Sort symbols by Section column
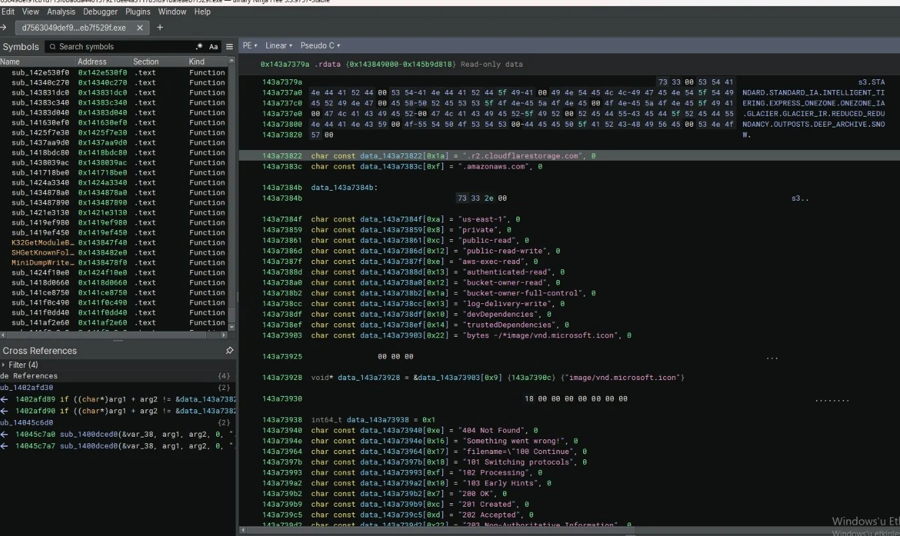The width and height of the screenshot is (900, 536). click(x=159, y=62)
